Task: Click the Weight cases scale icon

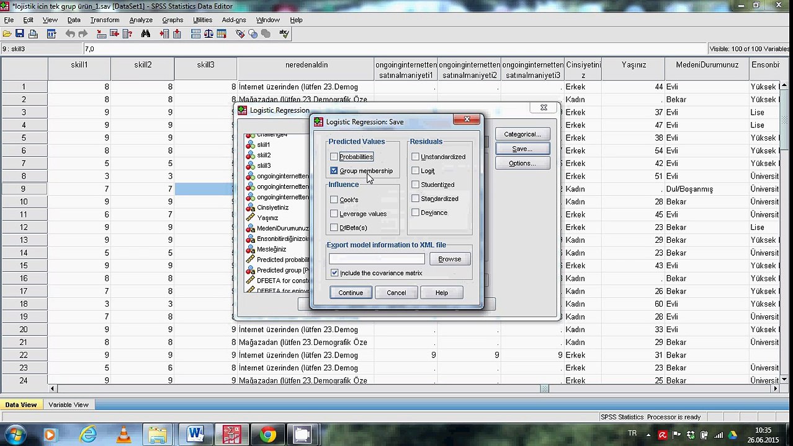Action: (x=208, y=34)
